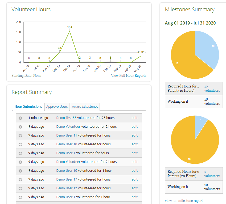
Task: Click plus icon beside Demo User 17
Action: (20, 179)
